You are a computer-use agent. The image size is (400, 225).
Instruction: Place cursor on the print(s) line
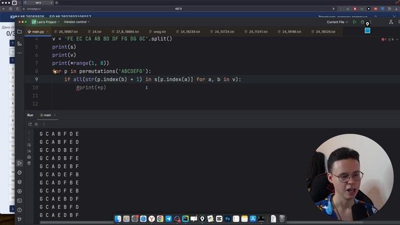coord(64,47)
